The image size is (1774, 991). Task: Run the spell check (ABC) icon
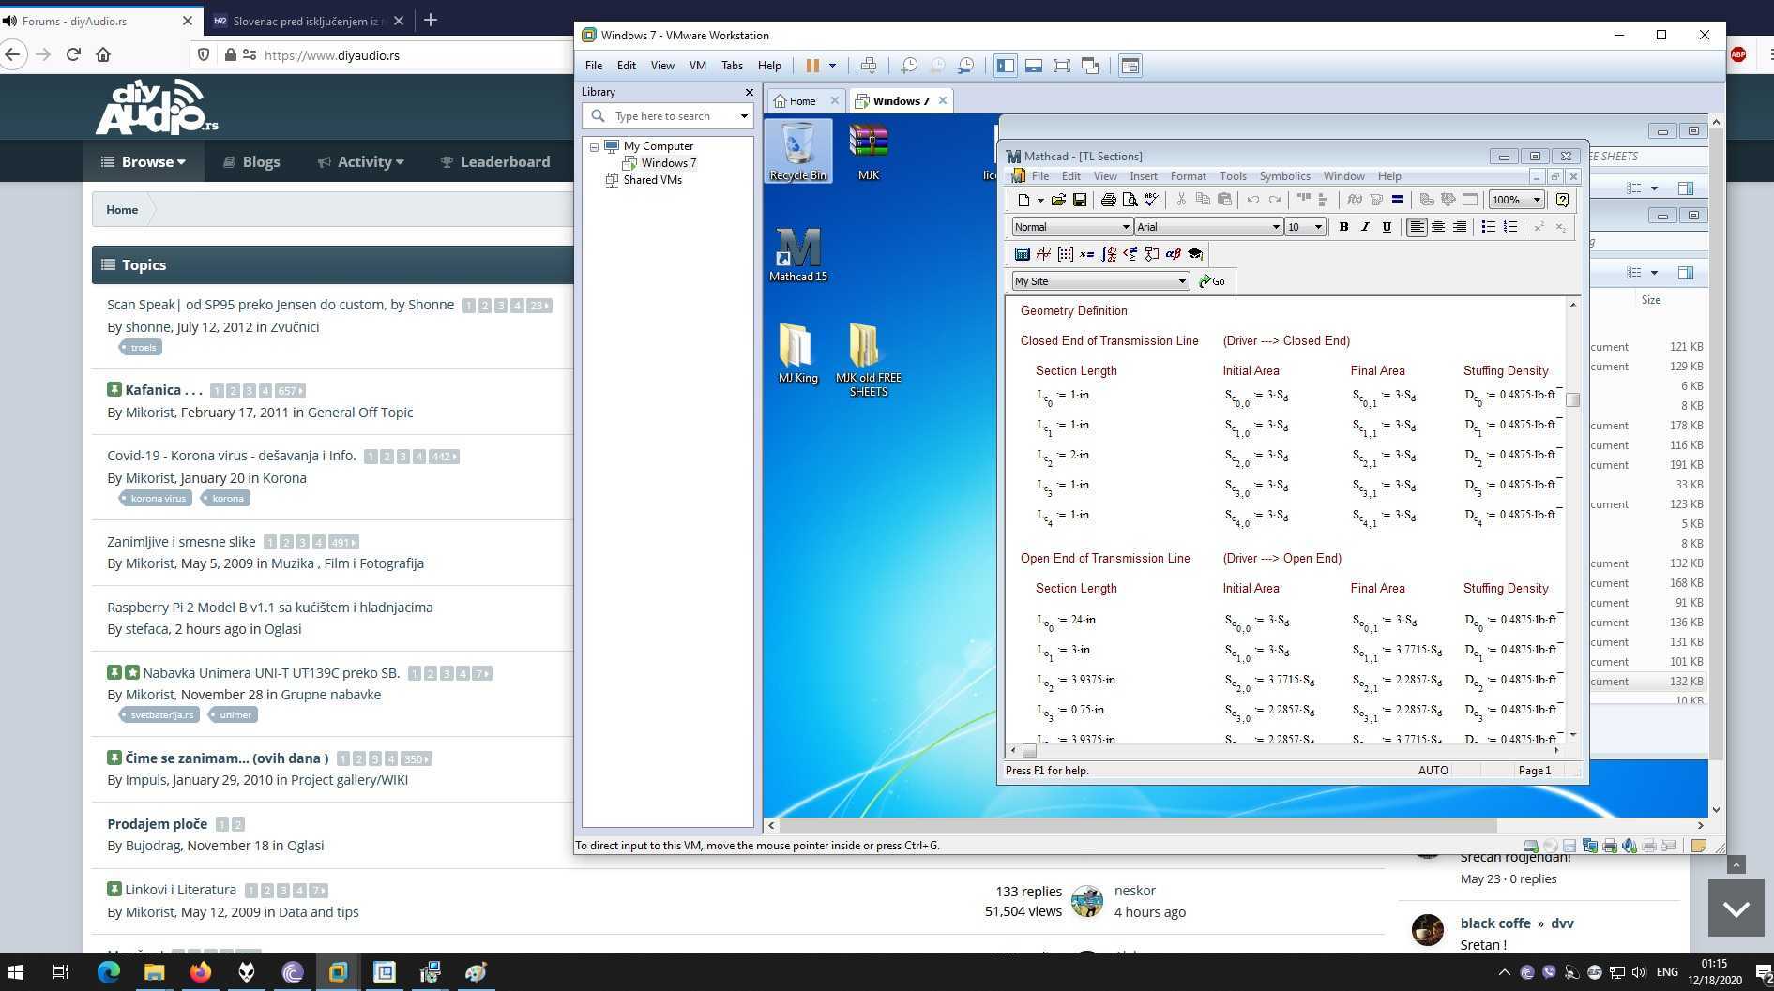click(x=1151, y=200)
